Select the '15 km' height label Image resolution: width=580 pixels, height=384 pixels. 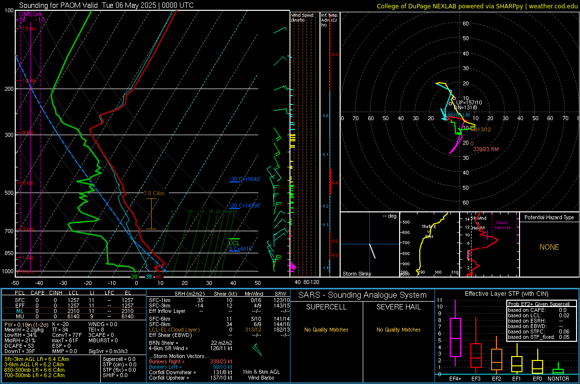tap(29, 28)
